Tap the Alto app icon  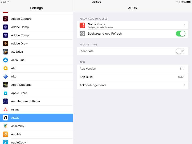(x=6, y=76)
